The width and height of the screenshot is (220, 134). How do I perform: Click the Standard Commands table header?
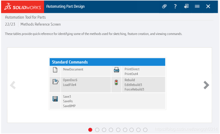pyautogui.click(x=107, y=62)
